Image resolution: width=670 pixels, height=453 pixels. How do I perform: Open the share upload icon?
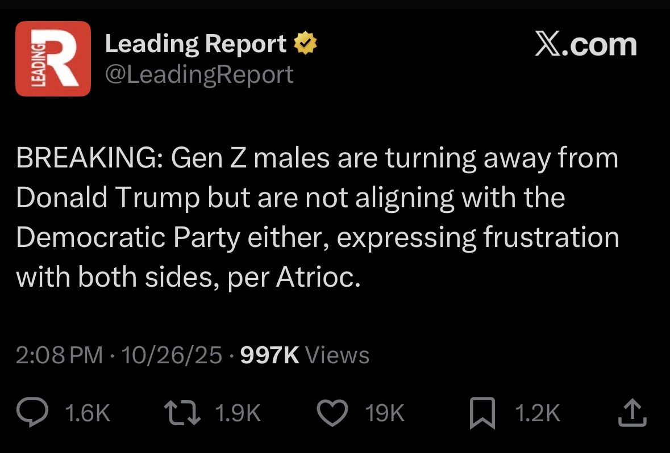(x=632, y=413)
